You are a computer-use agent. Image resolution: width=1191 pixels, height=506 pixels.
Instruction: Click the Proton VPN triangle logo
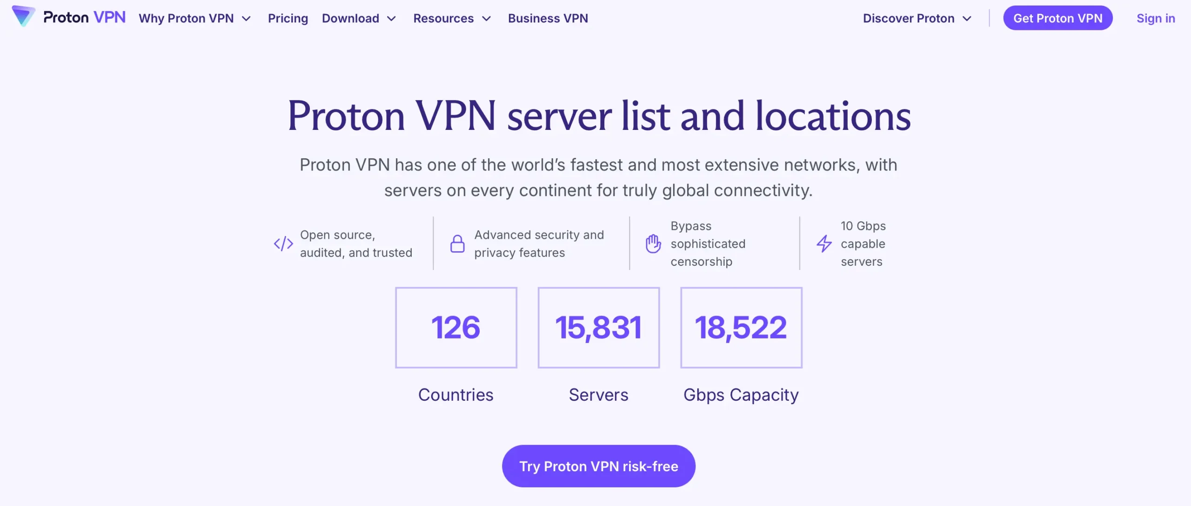[x=23, y=18]
